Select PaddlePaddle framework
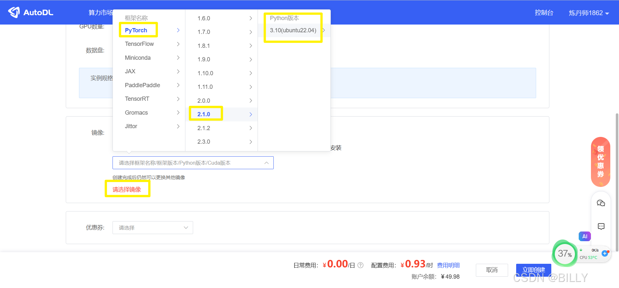Screen dimensions: 619x288 pos(149,85)
